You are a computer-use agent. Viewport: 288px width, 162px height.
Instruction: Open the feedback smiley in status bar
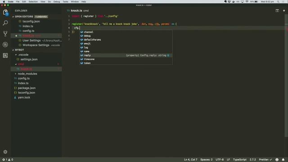[x=277, y=160]
